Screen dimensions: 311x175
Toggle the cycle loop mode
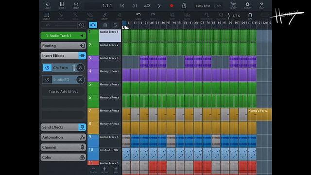[147, 6]
